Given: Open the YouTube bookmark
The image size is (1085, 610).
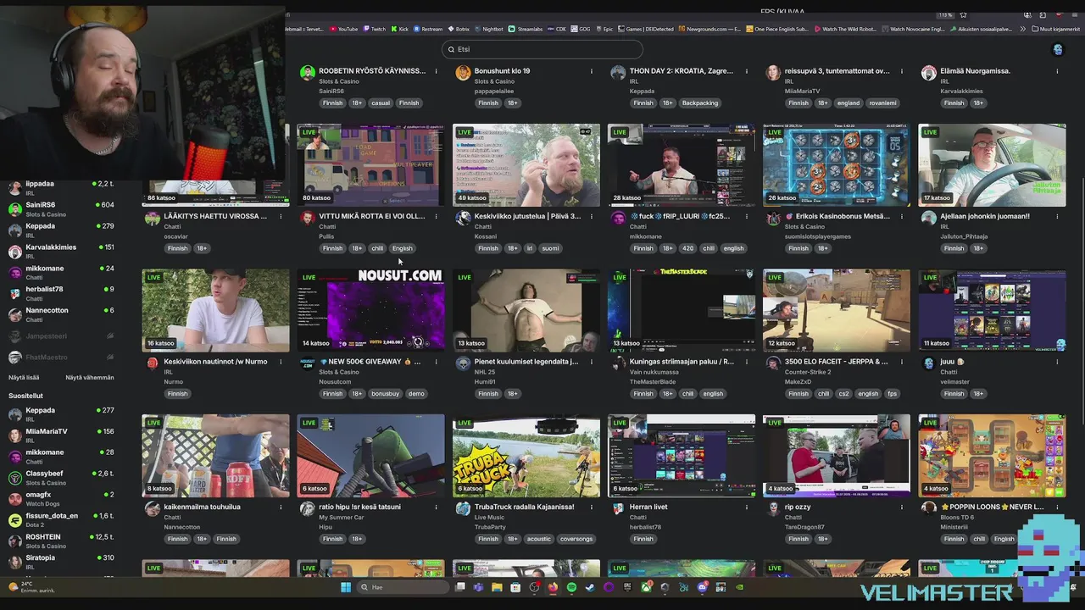Looking at the screenshot, I should (343, 29).
